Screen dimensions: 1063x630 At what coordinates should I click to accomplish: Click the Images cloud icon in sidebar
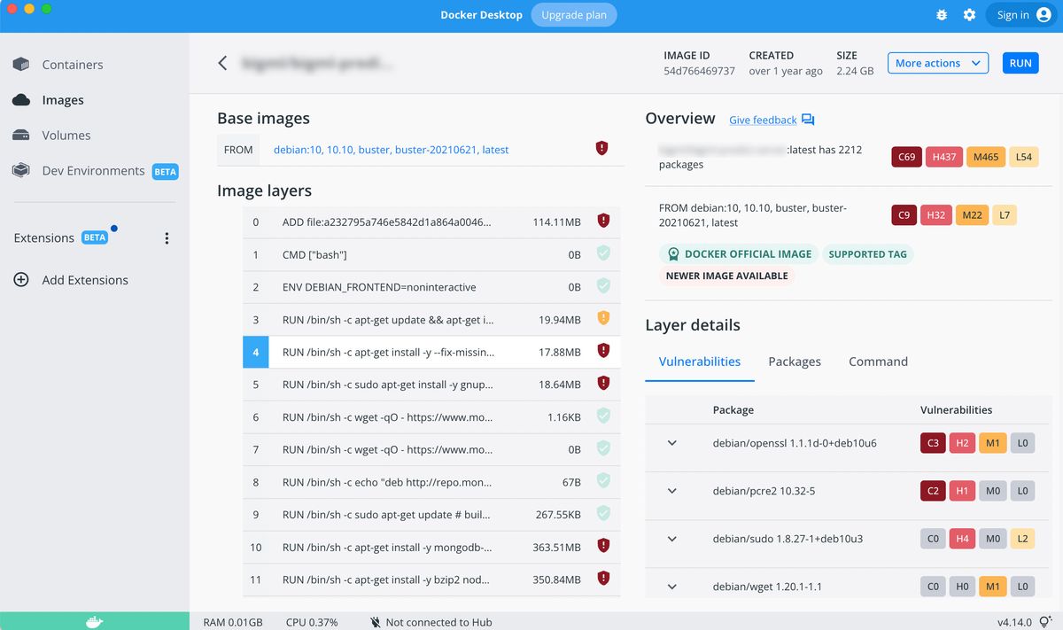tap(21, 100)
